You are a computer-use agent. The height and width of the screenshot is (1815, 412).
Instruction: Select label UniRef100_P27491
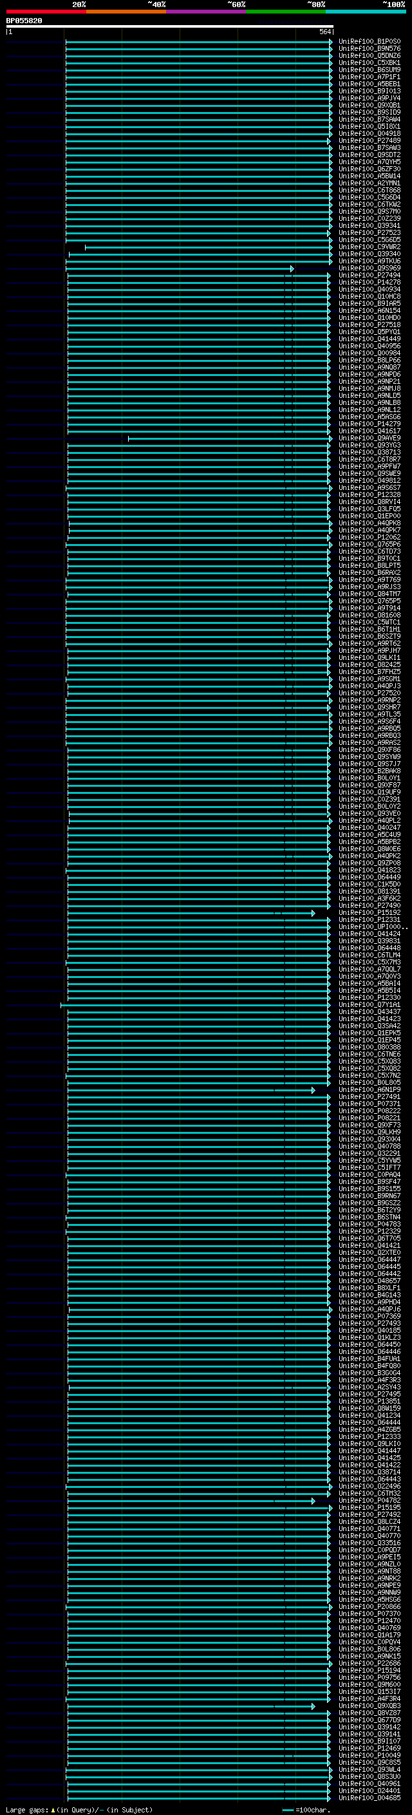(x=369, y=1096)
